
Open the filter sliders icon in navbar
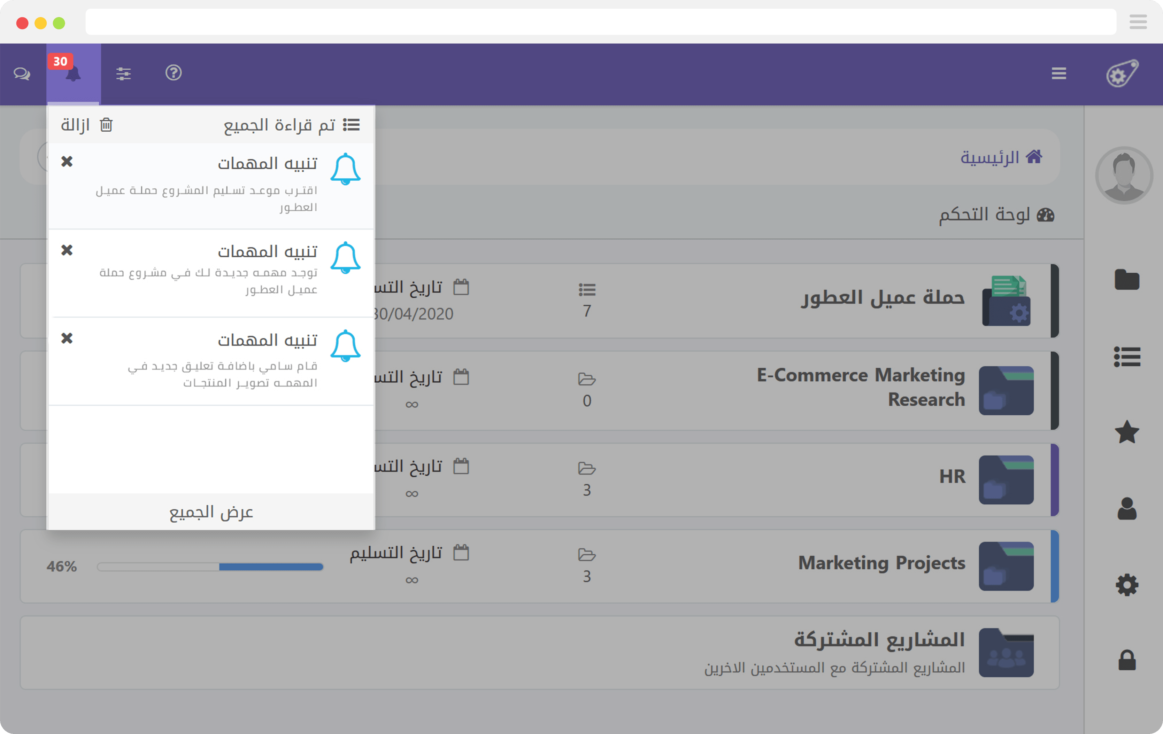coord(124,74)
